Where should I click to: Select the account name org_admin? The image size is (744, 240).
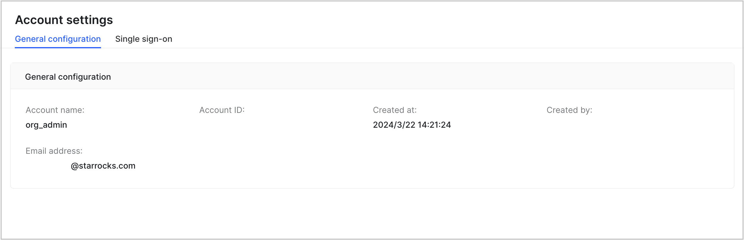pyautogui.click(x=46, y=125)
